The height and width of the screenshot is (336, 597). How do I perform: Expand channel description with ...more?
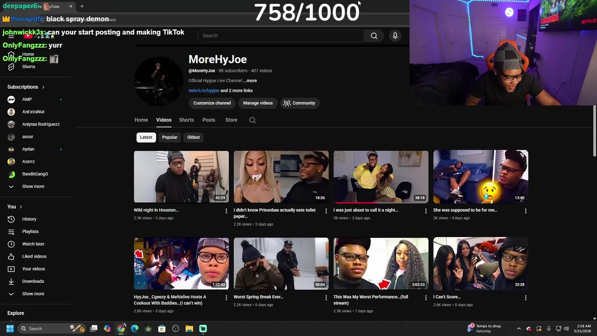click(x=250, y=81)
